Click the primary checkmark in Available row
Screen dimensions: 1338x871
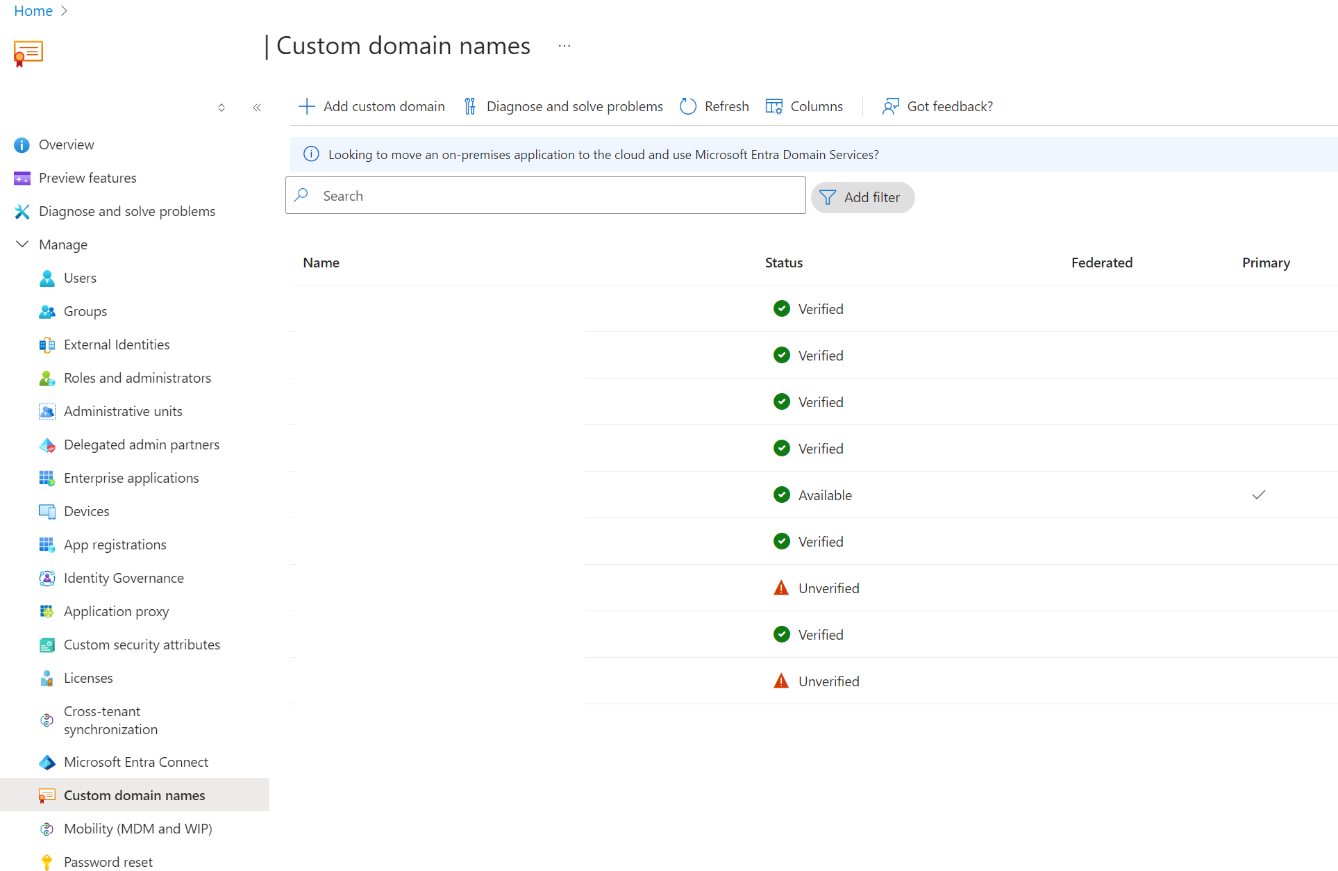[x=1259, y=495]
